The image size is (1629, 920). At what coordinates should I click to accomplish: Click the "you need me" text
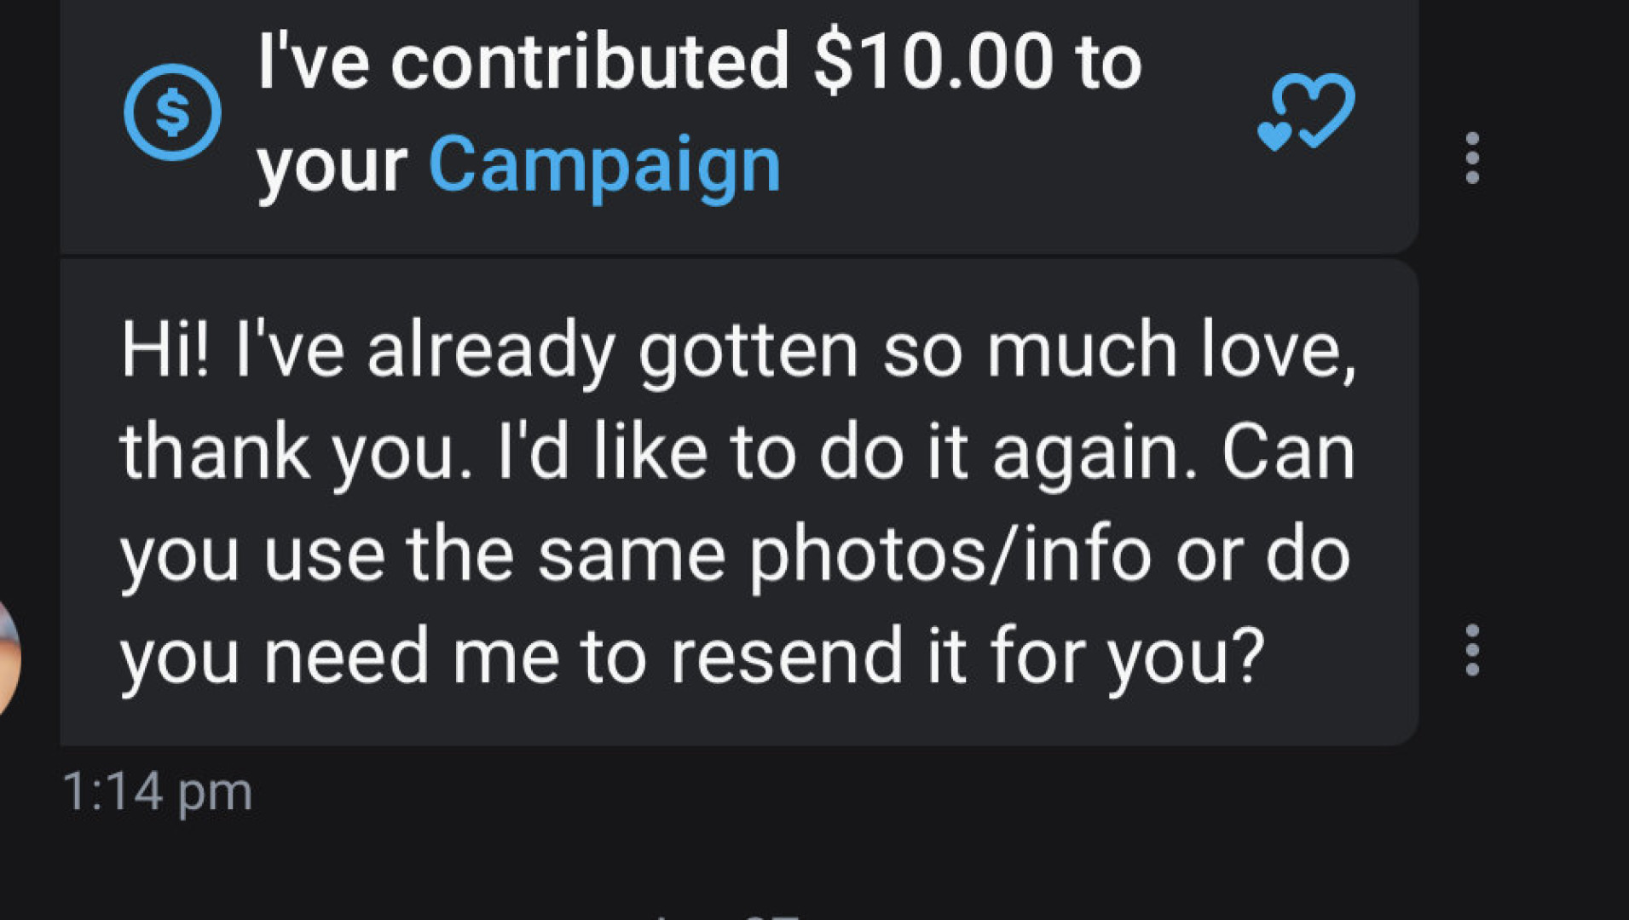(x=339, y=658)
